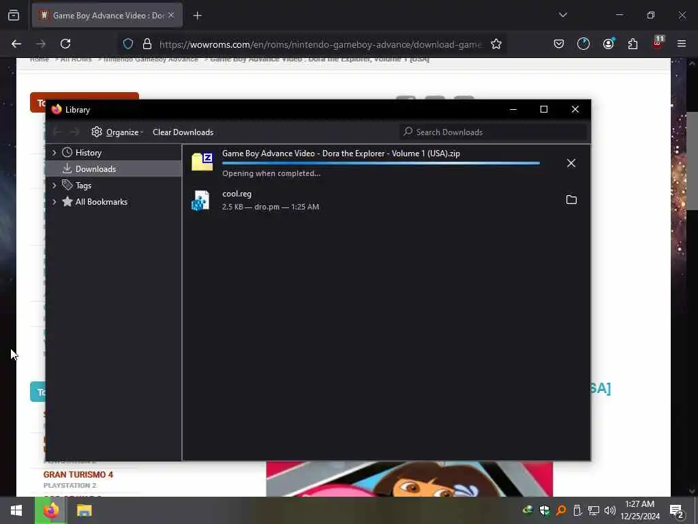This screenshot has width=698, height=524.
Task: Open the Organize menu in Library
Action: (117, 132)
